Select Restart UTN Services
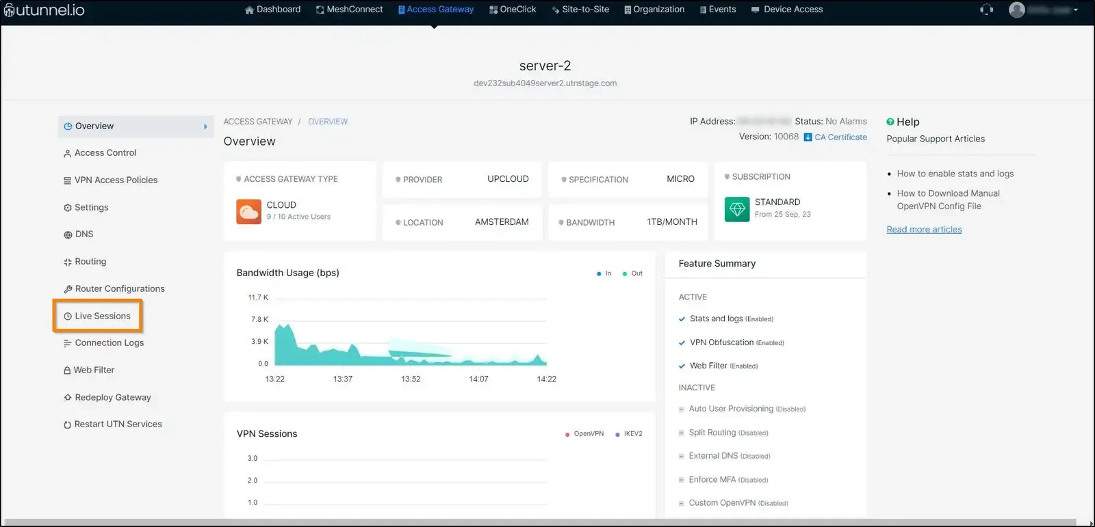 pos(118,424)
